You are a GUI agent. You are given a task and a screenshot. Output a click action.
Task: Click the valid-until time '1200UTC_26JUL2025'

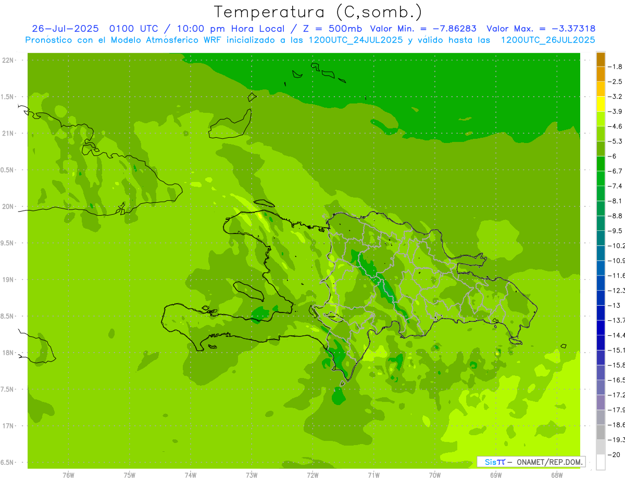(x=548, y=40)
